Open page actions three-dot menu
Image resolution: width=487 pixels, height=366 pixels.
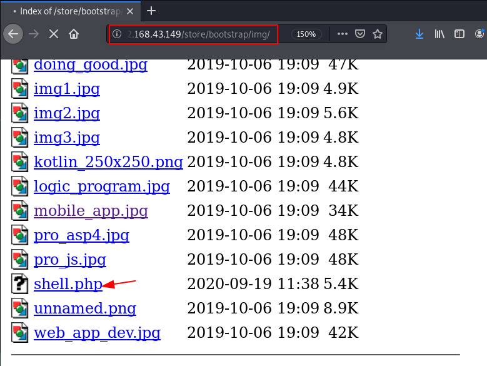point(342,34)
